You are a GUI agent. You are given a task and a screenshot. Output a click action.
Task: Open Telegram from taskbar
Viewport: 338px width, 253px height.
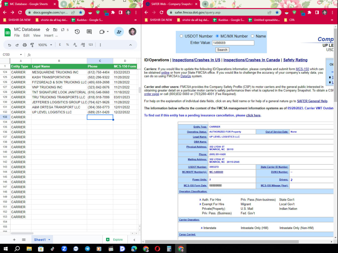[x=88, y=249]
